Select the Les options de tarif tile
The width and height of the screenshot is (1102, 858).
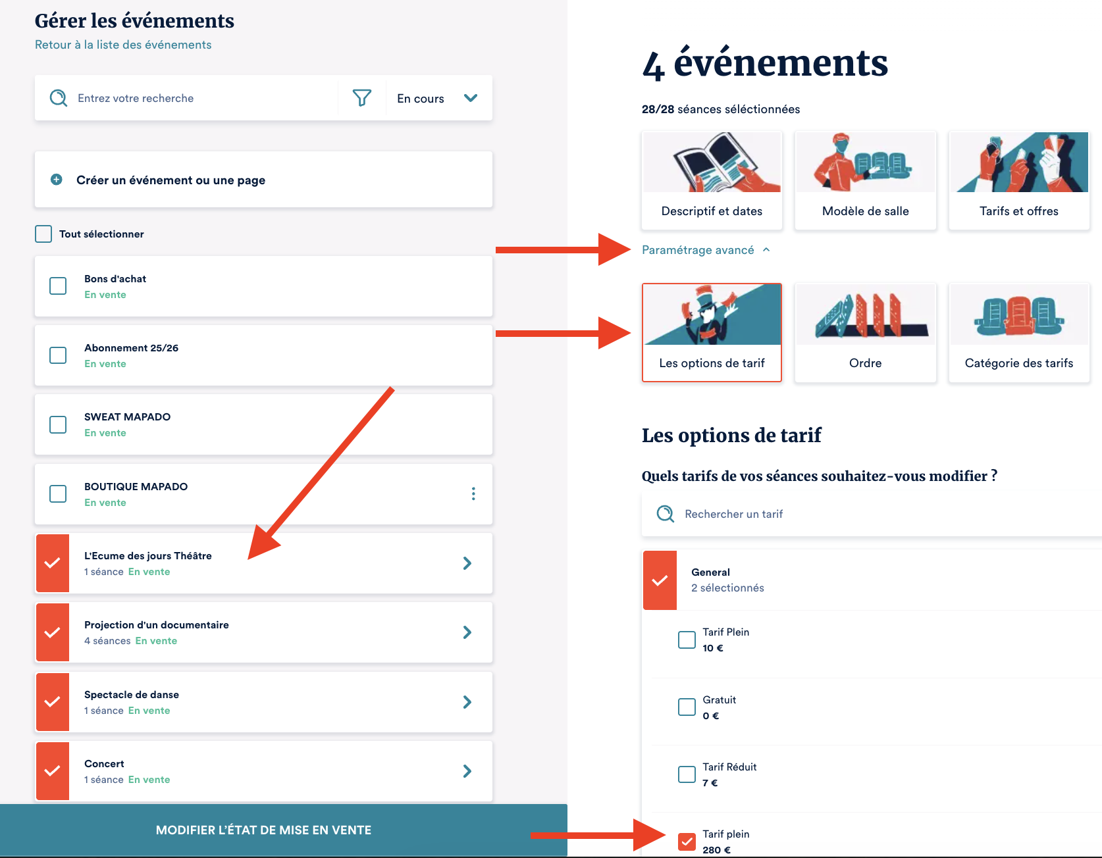(x=712, y=333)
